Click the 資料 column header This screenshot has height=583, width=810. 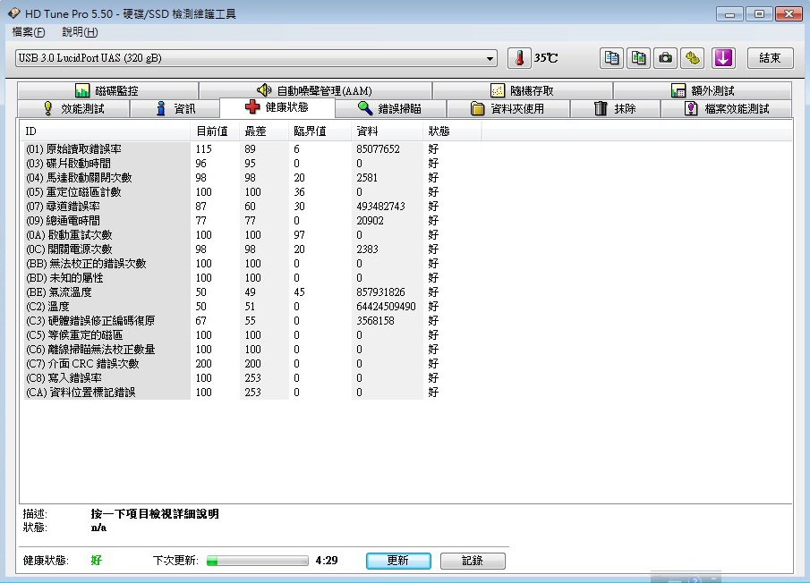[x=387, y=131]
